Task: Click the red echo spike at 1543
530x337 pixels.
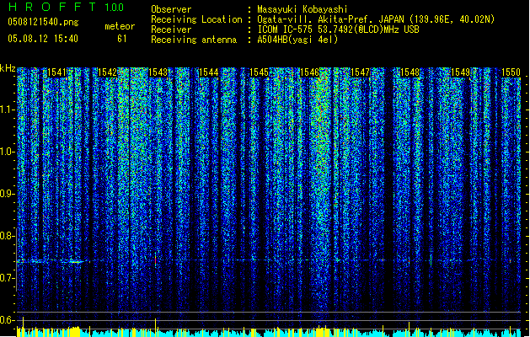Action: (156, 259)
